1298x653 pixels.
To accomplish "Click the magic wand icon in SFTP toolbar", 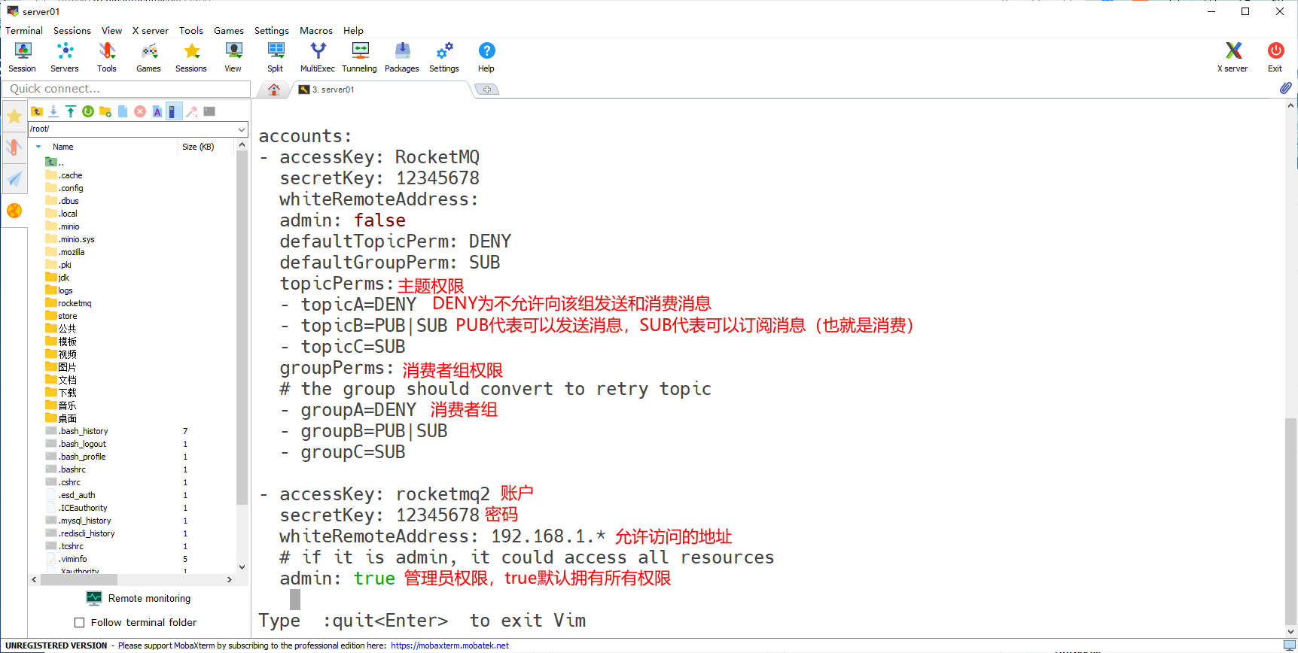I will click(x=192, y=111).
